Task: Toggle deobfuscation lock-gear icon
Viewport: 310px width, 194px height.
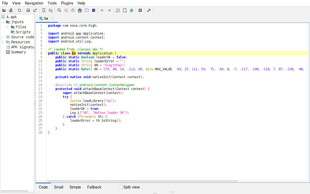Action: (118, 11)
